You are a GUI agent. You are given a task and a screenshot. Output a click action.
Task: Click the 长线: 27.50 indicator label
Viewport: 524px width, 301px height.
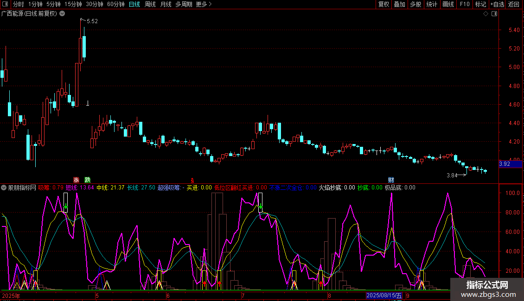[x=141, y=188]
